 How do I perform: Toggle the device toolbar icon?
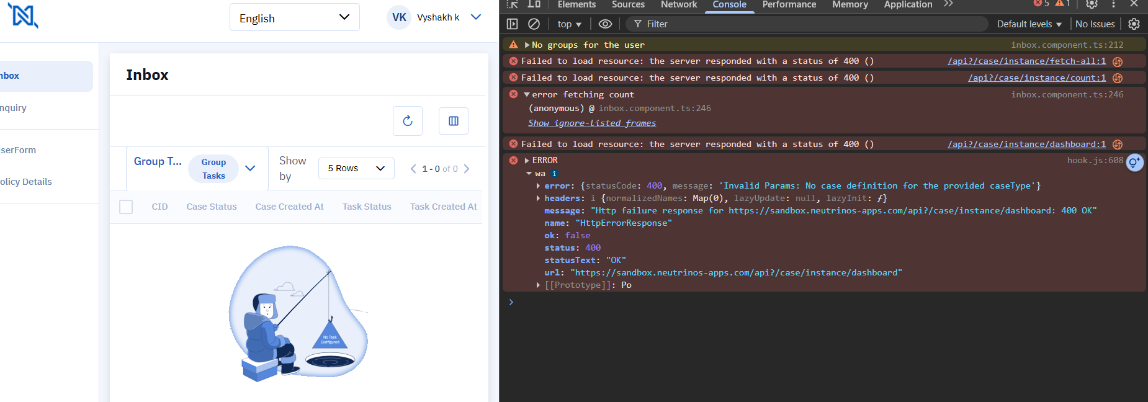534,4
